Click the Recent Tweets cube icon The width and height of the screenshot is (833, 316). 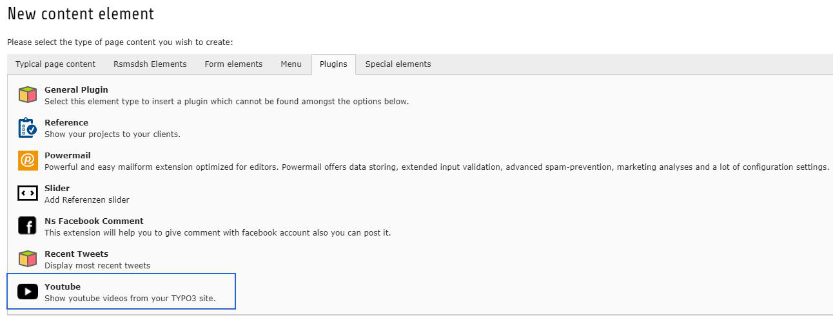[28, 259]
